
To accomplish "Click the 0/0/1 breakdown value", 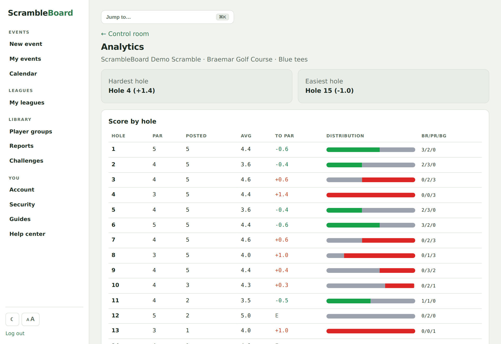I will 428,331.
